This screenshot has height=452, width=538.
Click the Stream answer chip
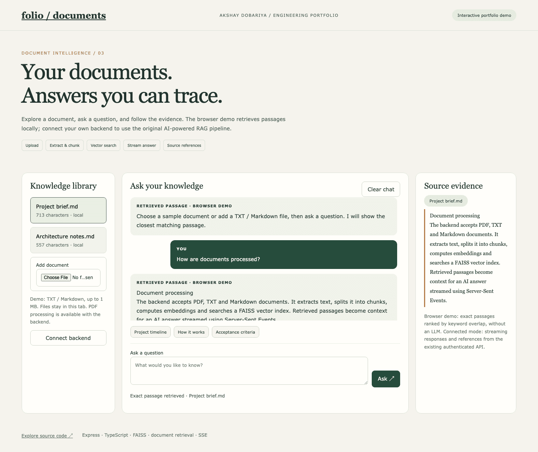coord(142,145)
